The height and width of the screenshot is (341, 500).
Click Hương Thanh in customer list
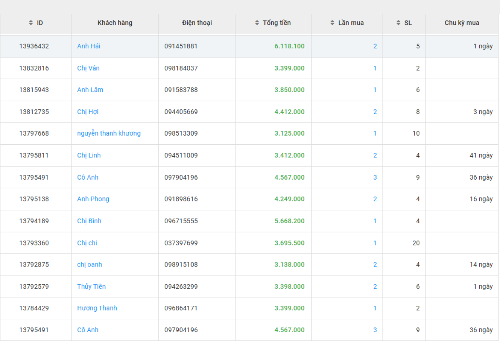(97, 308)
